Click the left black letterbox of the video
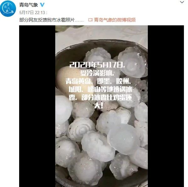 click(37, 106)
